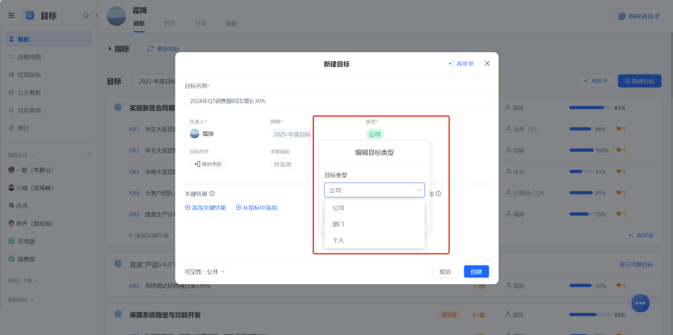Close the 新建目标 dialog
This screenshot has width=673, height=335.
[x=487, y=63]
